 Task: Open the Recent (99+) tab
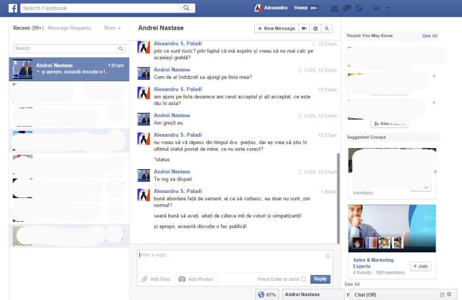click(28, 28)
